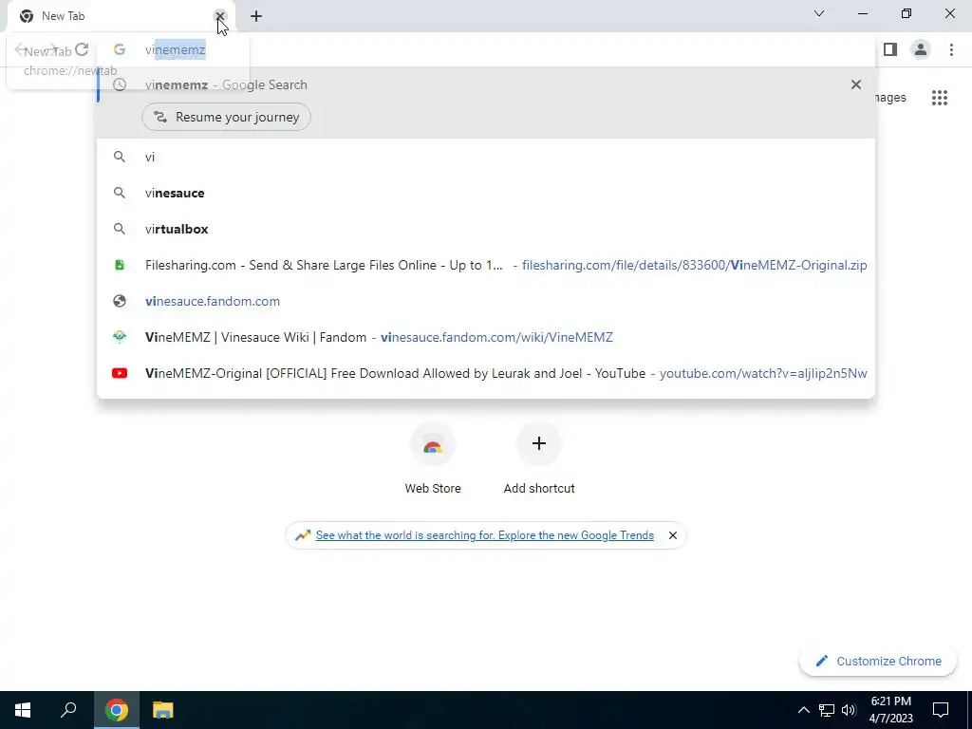Screen dimensions: 972x729
Task: Click Customize Chrome button
Action: (878, 661)
